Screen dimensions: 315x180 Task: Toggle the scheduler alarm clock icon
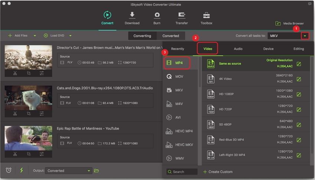point(9,170)
